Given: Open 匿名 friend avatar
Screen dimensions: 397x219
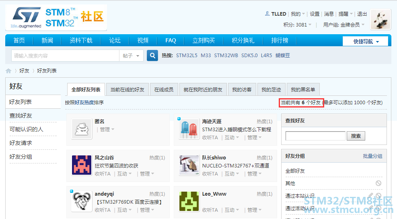Looking at the screenshot, I should click(82, 129).
